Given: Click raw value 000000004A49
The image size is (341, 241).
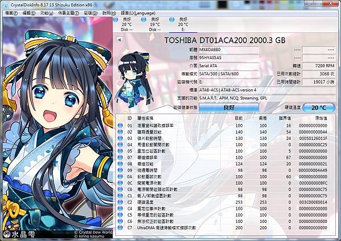Looking at the screenshot, I should (x=313, y=171).
